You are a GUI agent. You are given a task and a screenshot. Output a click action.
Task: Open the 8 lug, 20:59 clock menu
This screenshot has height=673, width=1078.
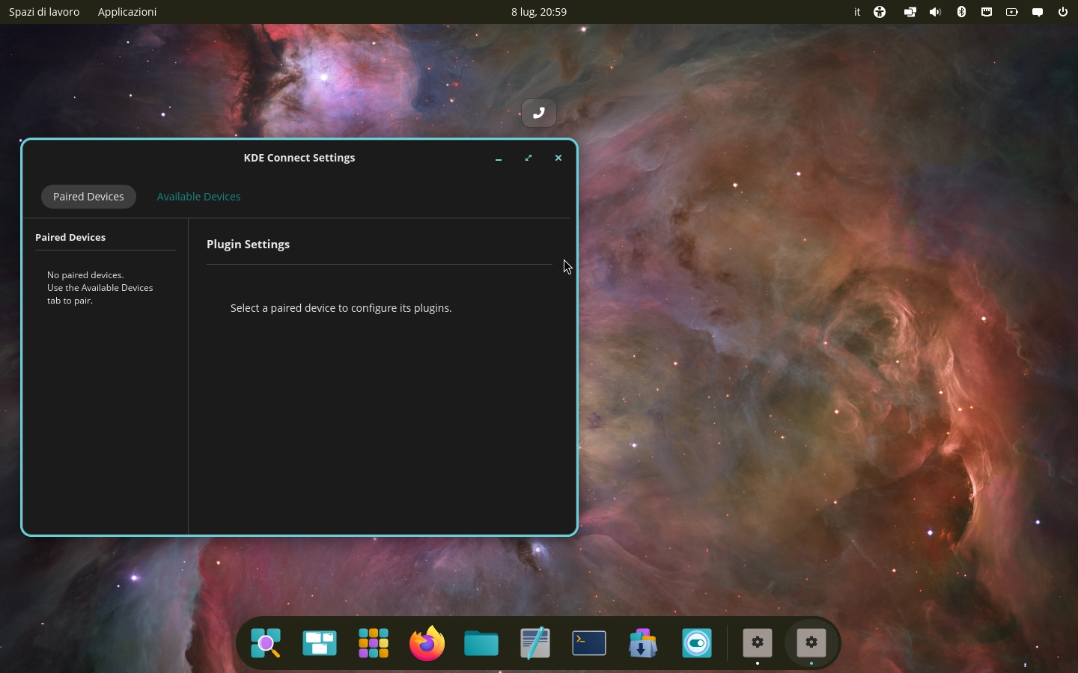[539, 12]
